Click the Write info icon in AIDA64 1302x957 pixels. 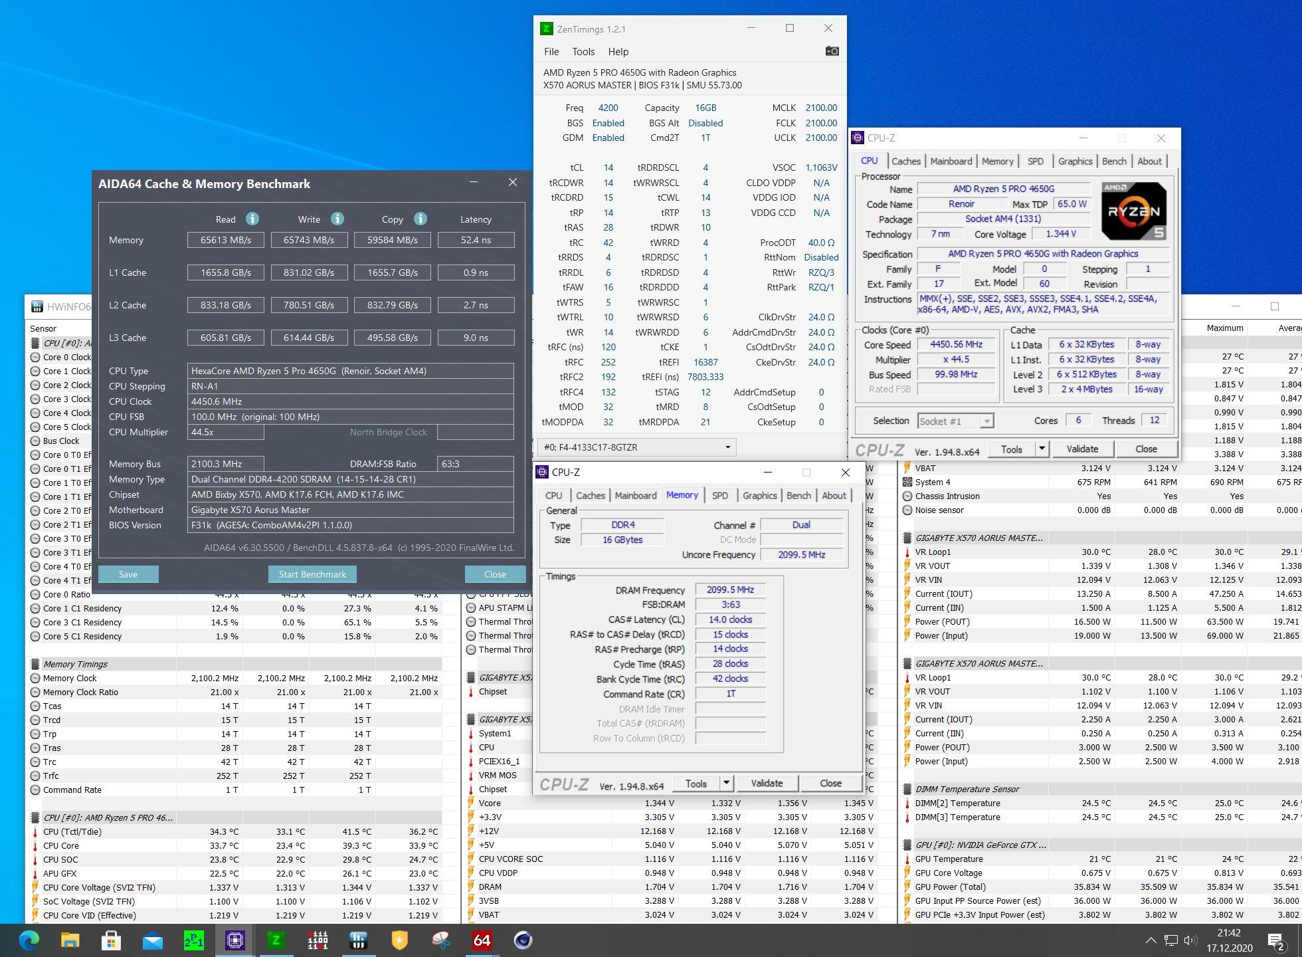pos(337,219)
